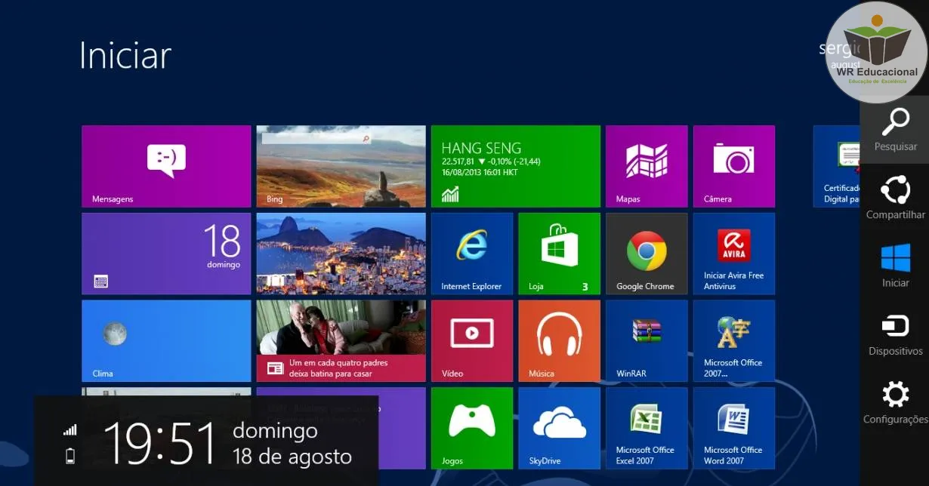Launch Microsoft Office Word 2007
The width and height of the screenshot is (929, 486).
click(x=734, y=428)
